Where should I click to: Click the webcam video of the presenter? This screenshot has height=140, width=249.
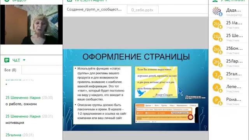click(32, 24)
